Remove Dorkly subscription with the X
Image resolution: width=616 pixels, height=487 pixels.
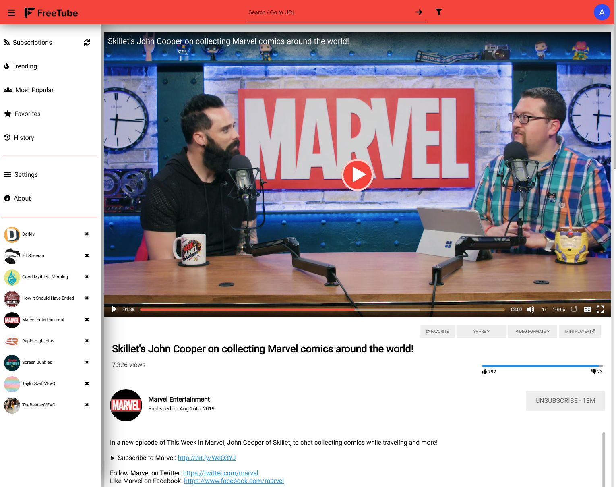tap(87, 234)
